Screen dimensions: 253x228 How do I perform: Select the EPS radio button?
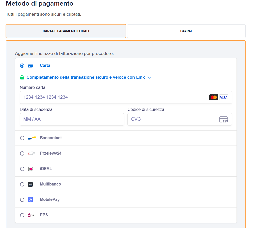pos(22,215)
